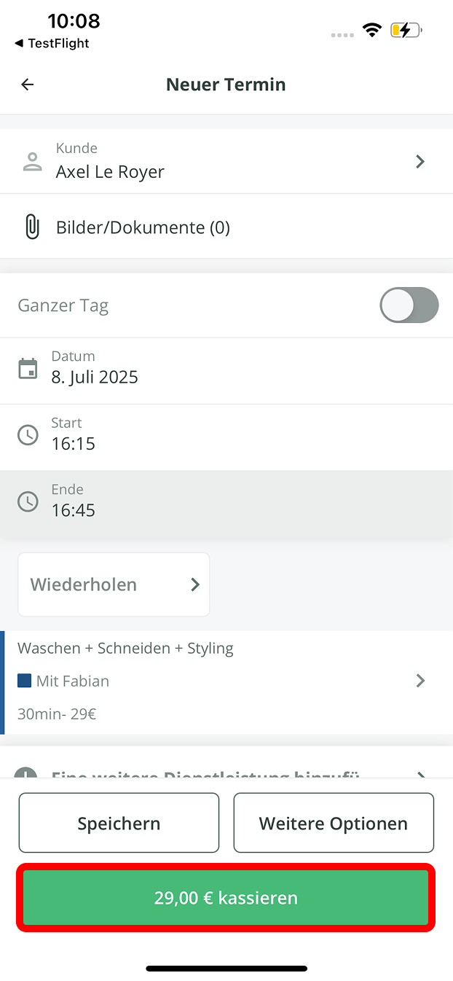Tap the clock icon beside Start

tap(28, 435)
